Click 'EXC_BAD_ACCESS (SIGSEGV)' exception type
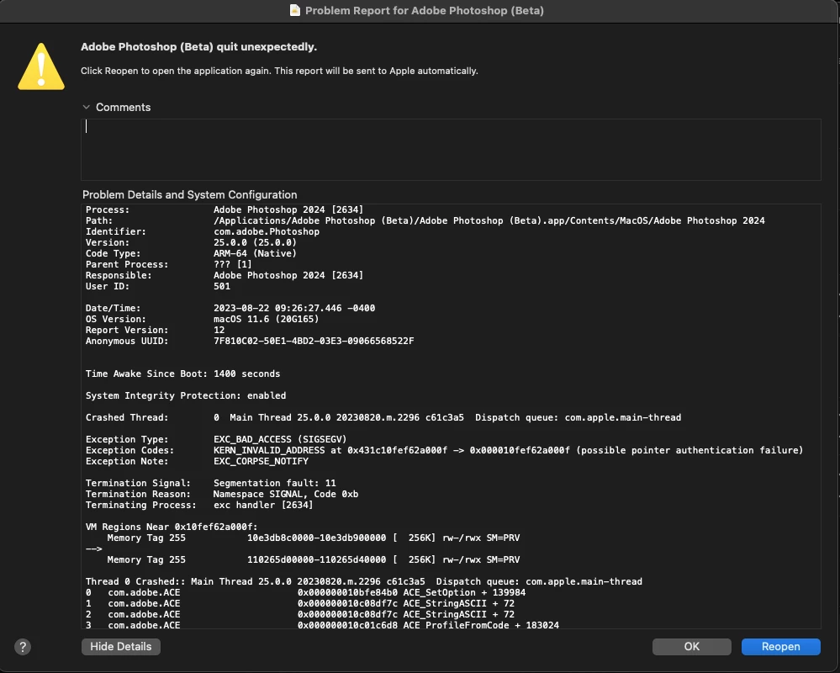This screenshot has height=673, width=840. pos(280,439)
